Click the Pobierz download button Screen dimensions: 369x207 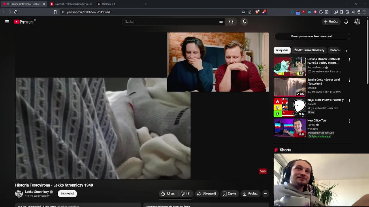250,193
